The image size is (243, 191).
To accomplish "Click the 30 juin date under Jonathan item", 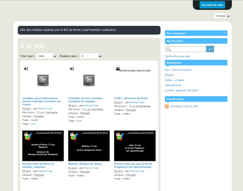I will [26, 108].
